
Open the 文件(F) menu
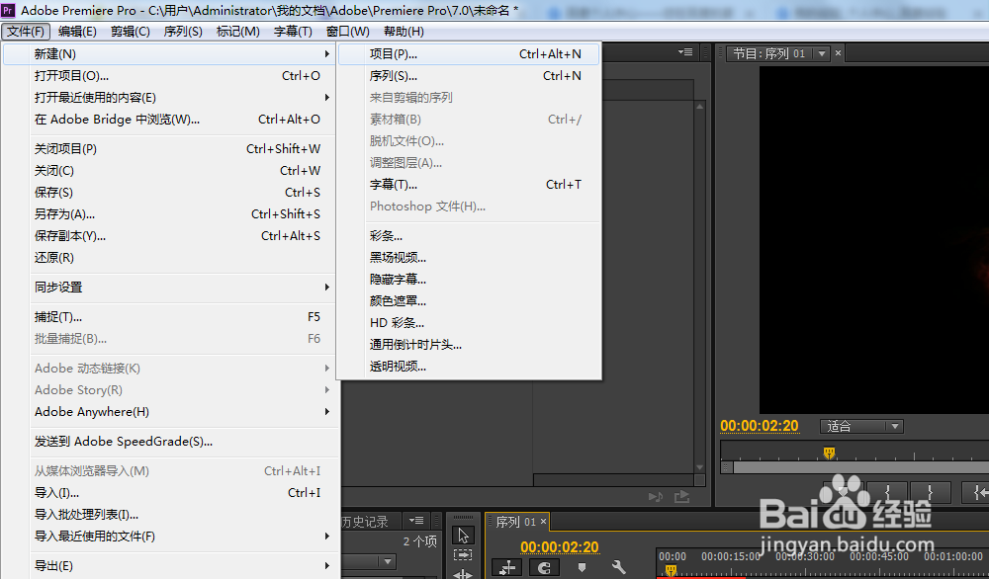click(x=26, y=32)
